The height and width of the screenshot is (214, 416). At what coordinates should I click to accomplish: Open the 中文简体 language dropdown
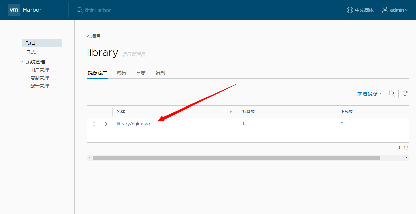pos(366,10)
